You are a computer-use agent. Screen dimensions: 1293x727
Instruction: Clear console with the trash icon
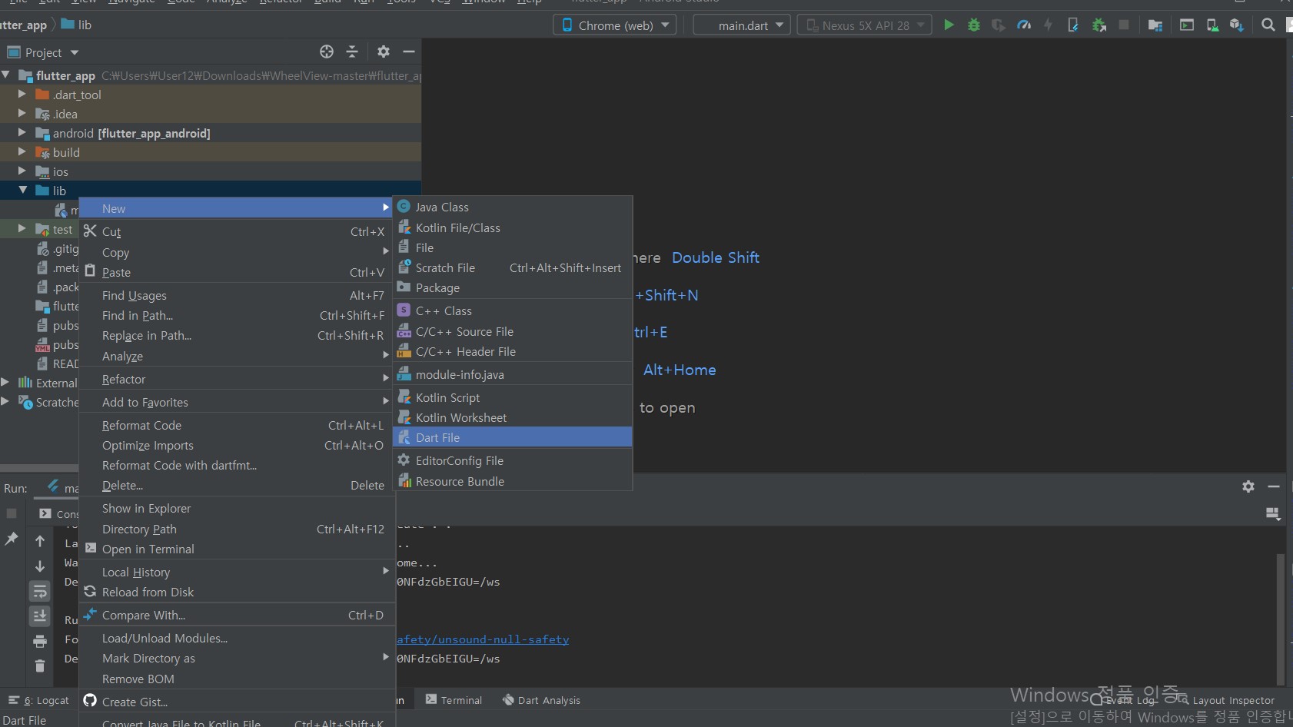click(x=40, y=666)
